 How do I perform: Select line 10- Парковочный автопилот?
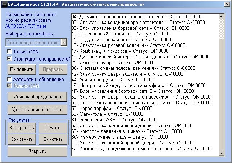coord(122,34)
